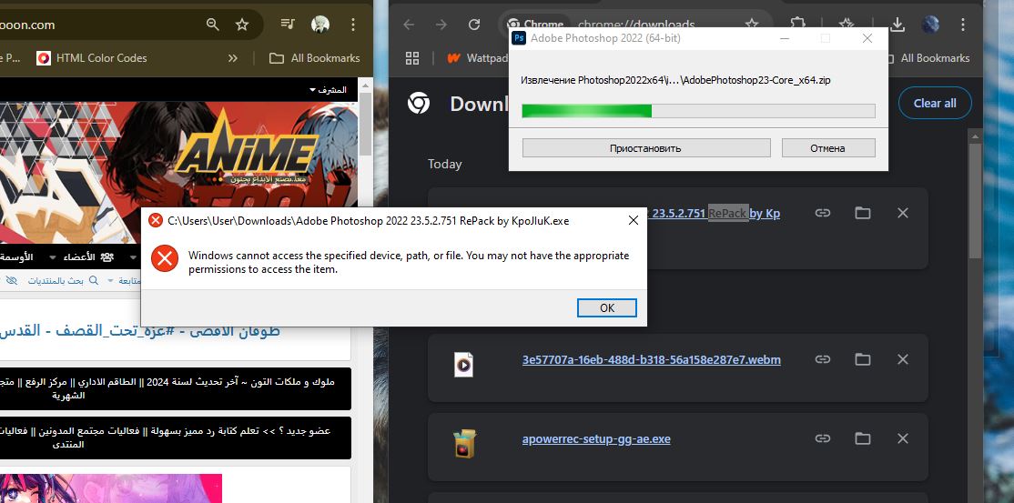The height and width of the screenshot is (503, 1014).
Task: Click the scroll-up arrow of the forum scrollbar
Action: coord(365,86)
